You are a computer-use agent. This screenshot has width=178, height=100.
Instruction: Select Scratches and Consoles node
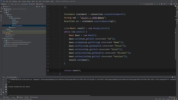[x=11, y=46]
